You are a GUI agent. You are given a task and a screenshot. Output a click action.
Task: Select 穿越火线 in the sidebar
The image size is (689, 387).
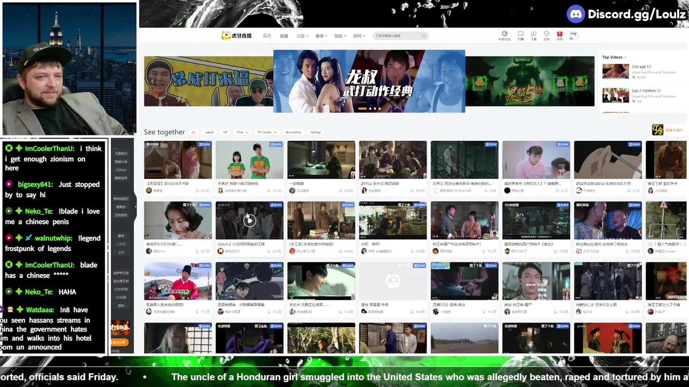click(x=121, y=161)
